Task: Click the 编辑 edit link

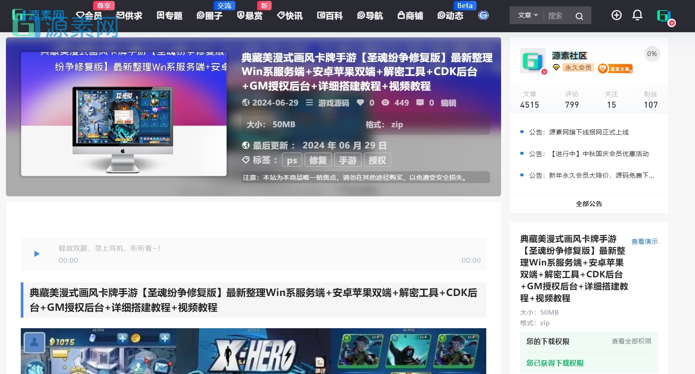Action: pos(448,103)
